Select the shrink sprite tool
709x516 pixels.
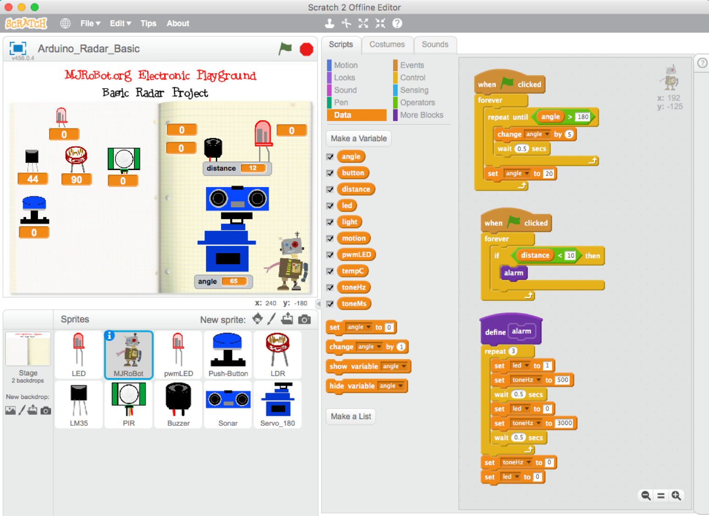coord(380,23)
